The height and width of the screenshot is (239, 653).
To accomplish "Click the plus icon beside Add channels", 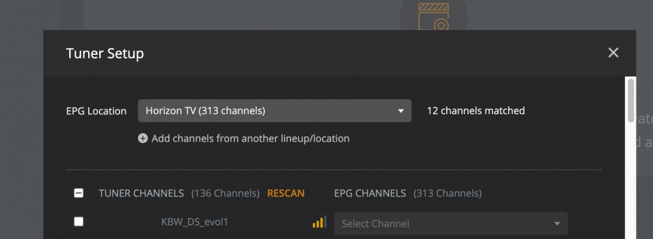I will pyautogui.click(x=143, y=138).
